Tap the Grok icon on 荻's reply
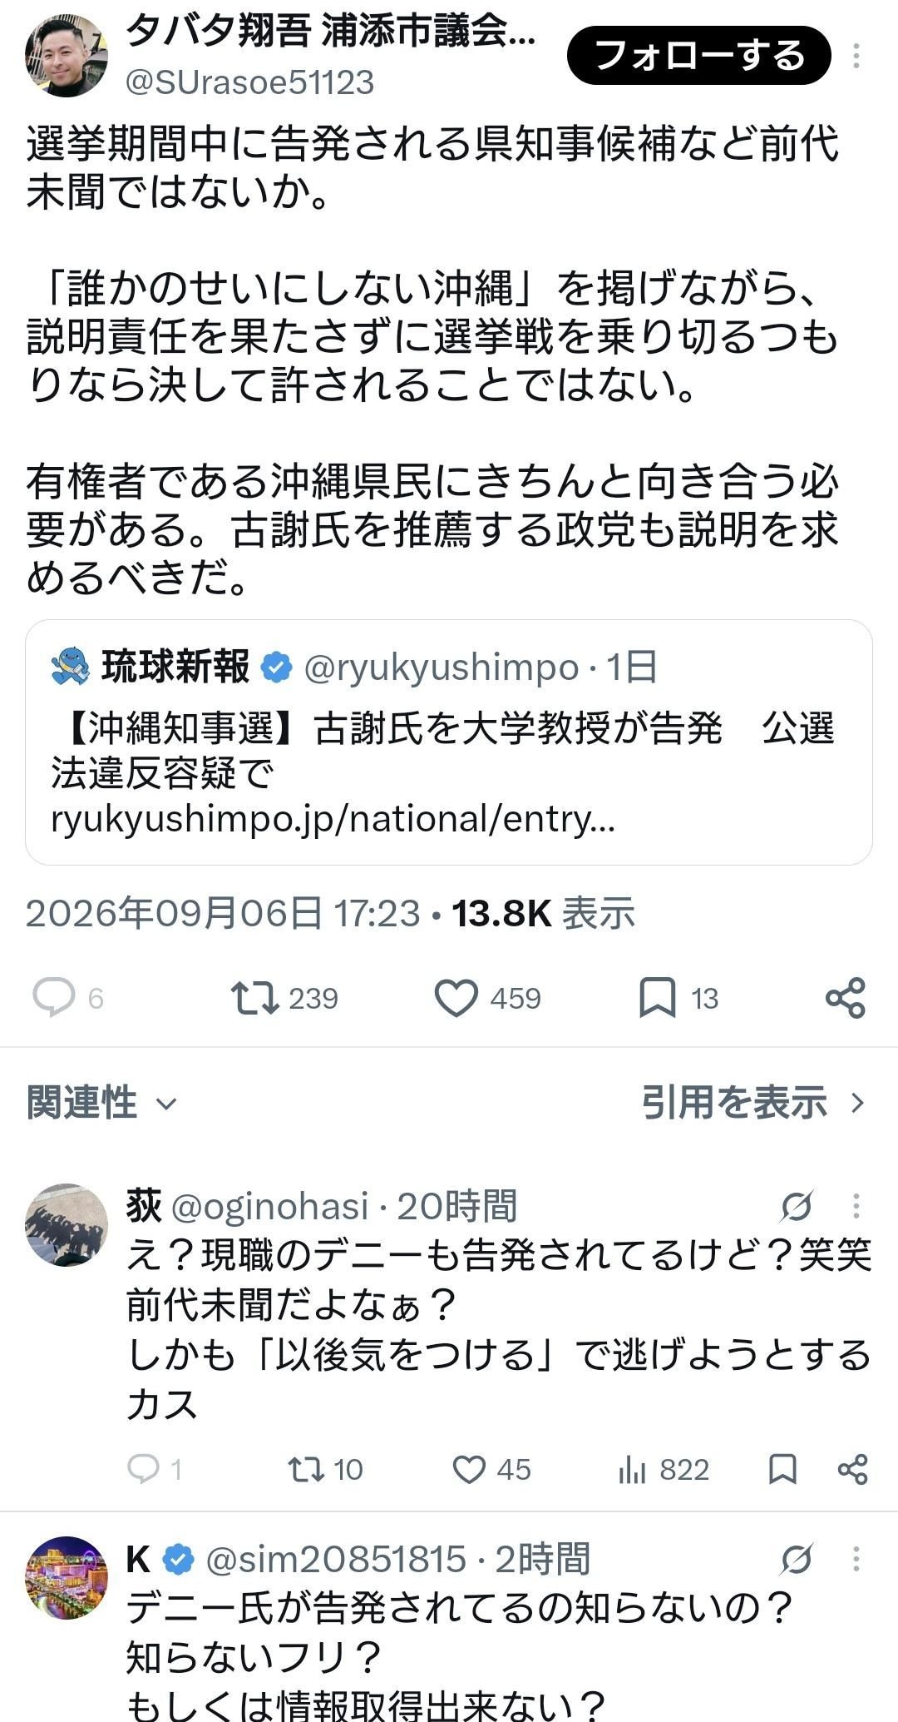The height and width of the screenshot is (1722, 898). pyautogui.click(x=797, y=1205)
